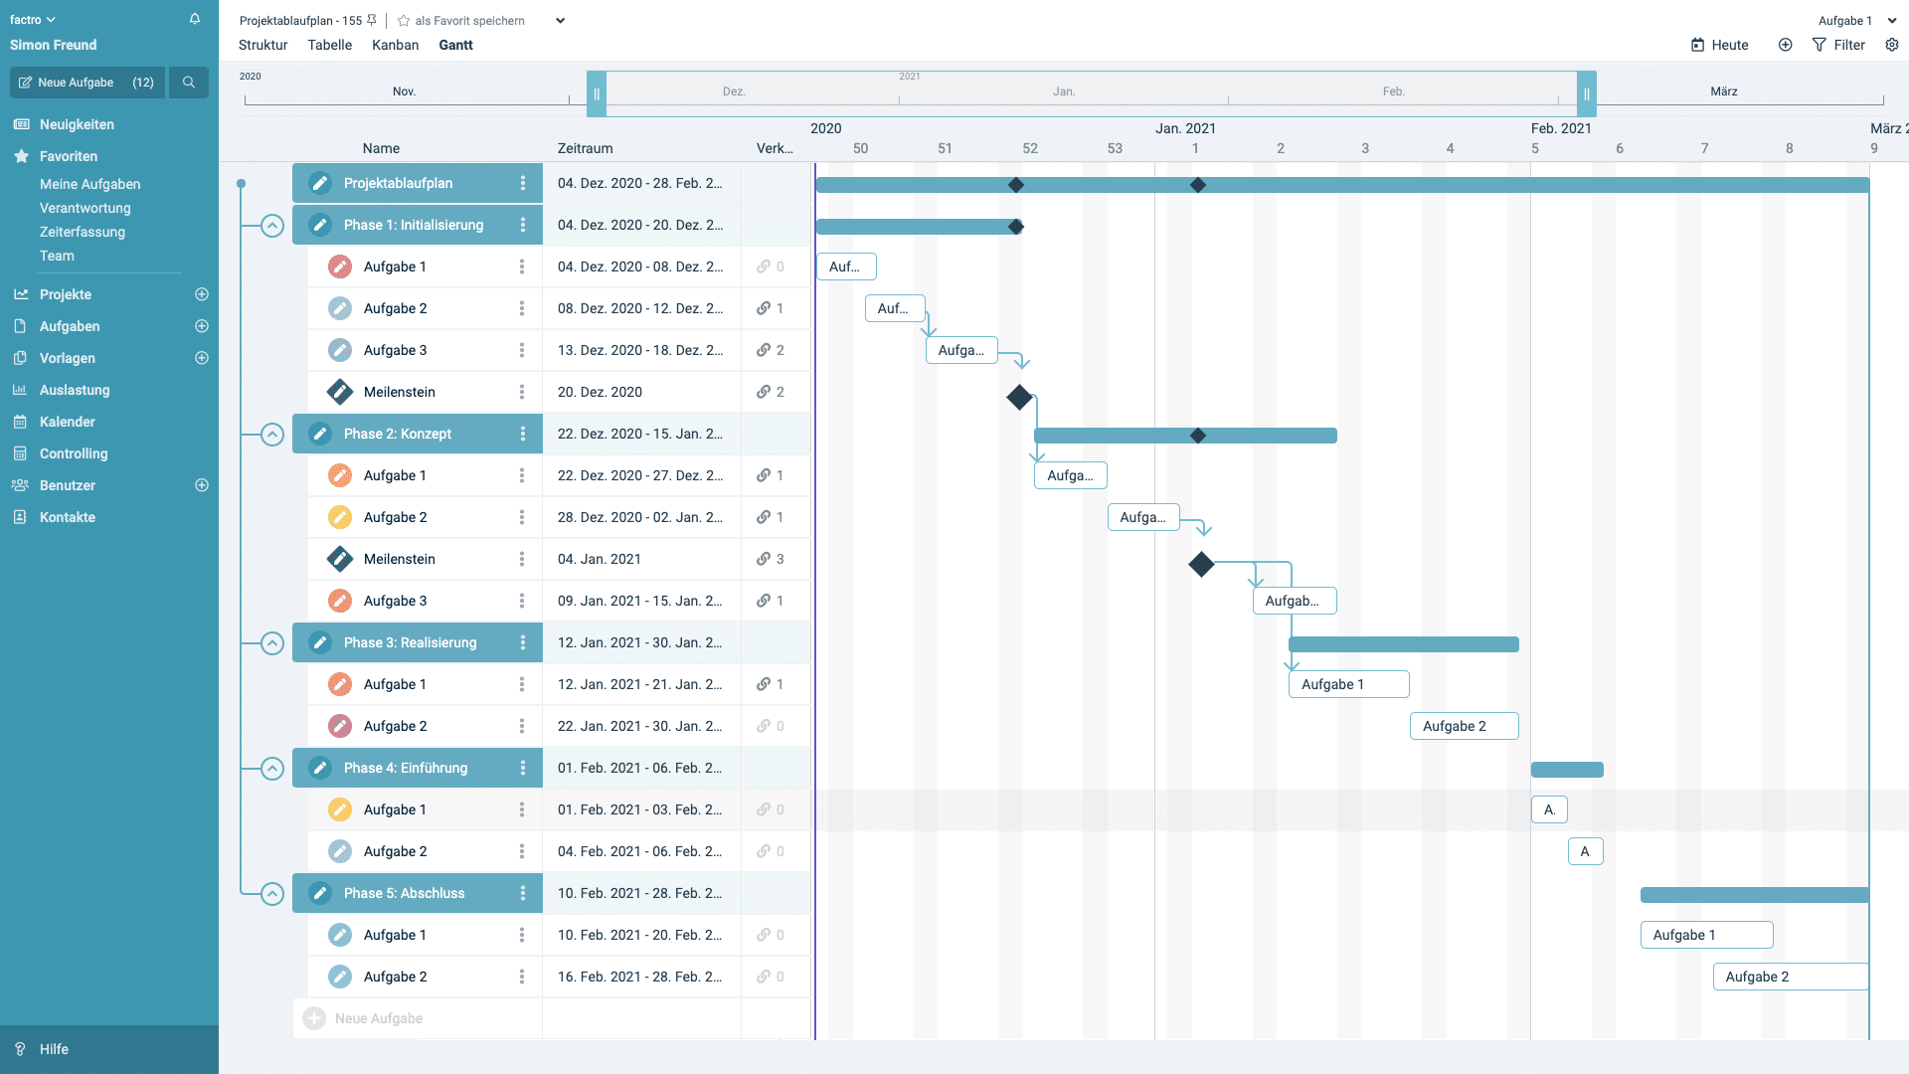Open the search magnifier in sidebar
This screenshot has height=1074, width=1909.
(x=189, y=83)
